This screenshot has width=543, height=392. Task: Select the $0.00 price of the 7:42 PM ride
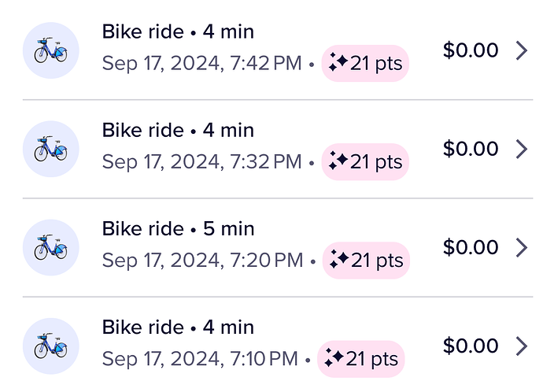click(x=471, y=51)
